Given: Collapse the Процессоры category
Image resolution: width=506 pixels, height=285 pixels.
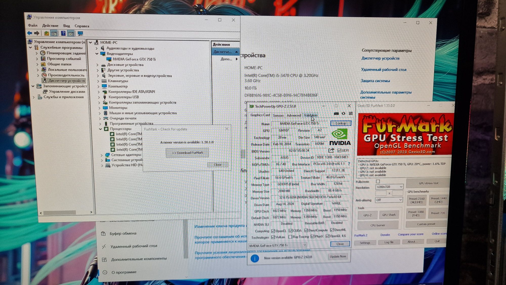Looking at the screenshot, I should [101, 129].
